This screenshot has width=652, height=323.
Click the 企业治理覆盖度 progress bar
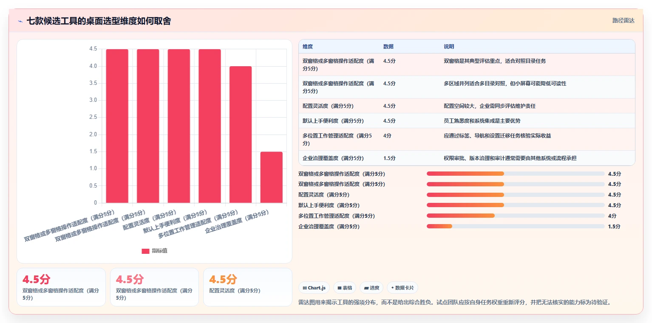click(x=516, y=226)
